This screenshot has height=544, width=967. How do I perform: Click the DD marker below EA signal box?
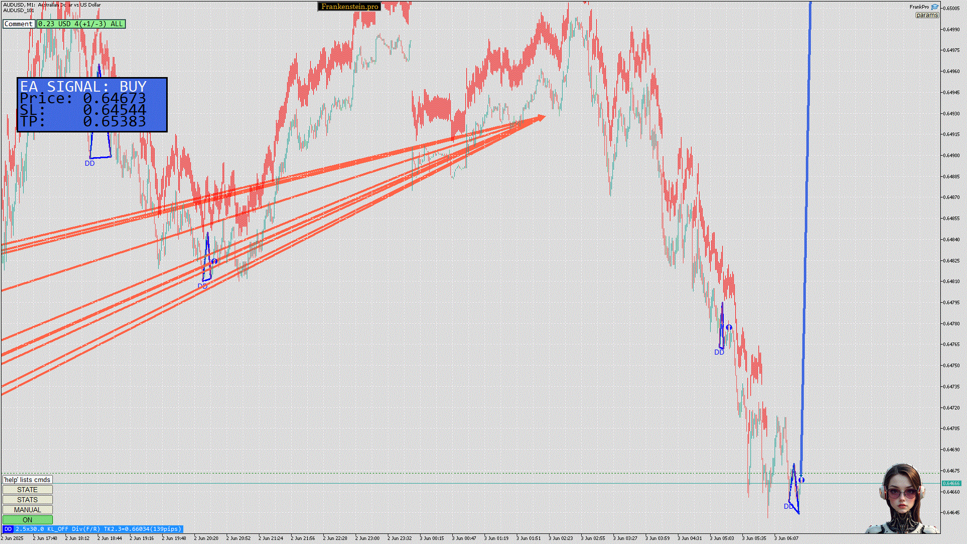90,163
